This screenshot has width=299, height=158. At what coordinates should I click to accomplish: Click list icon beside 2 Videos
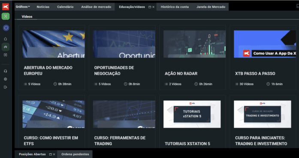[166, 84]
